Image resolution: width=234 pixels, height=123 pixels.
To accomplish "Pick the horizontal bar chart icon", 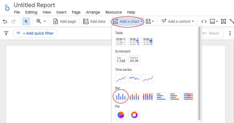I will click(x=161, y=97).
